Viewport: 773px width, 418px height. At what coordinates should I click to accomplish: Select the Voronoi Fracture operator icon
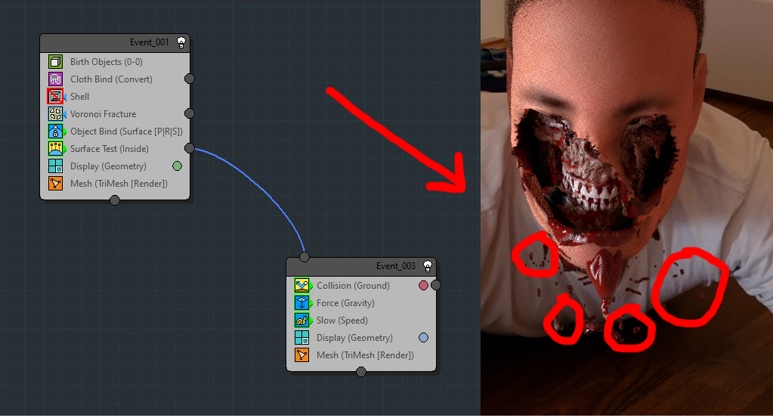55,114
